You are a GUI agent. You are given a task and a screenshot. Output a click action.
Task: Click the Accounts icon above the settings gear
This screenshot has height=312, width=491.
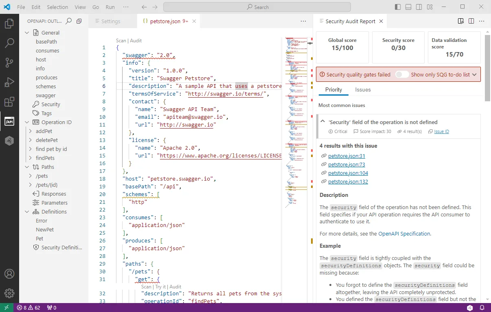coord(9,274)
